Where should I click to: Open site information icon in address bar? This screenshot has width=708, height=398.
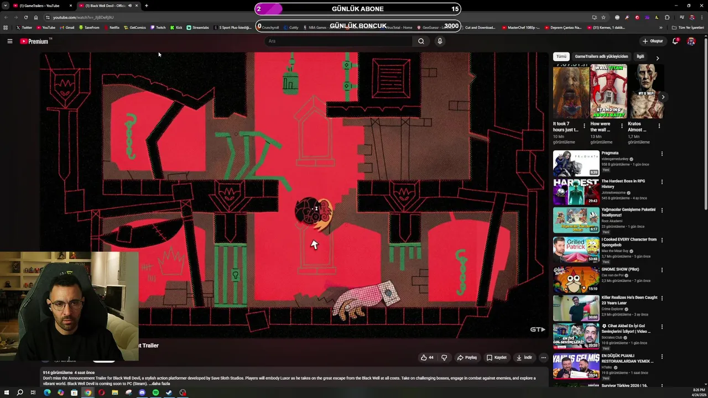tap(47, 17)
